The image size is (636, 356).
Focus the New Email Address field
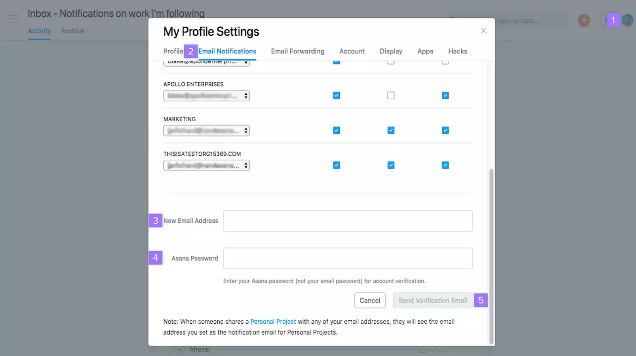point(348,221)
